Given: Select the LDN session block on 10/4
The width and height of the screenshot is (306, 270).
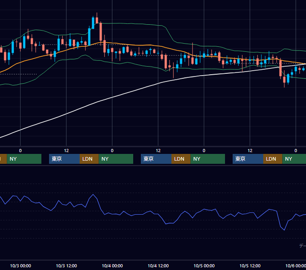Looking at the screenshot, I should tap(181, 159).
